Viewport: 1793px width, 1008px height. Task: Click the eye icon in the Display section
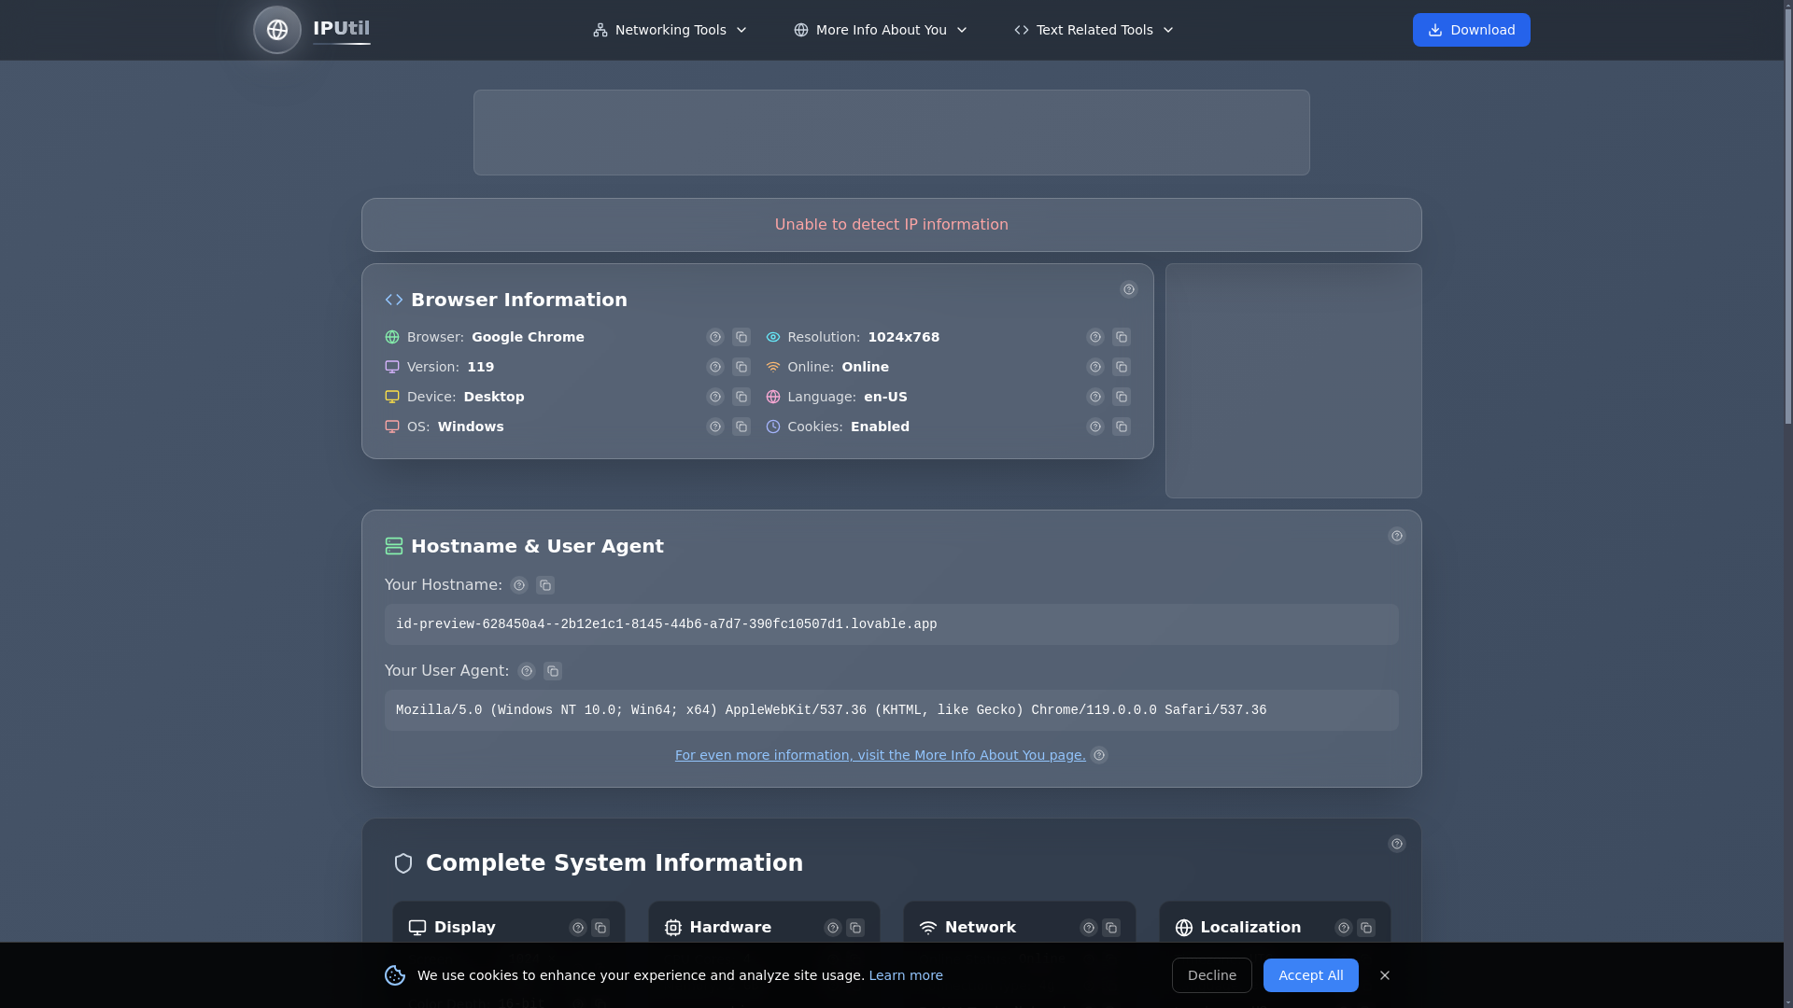click(578, 928)
